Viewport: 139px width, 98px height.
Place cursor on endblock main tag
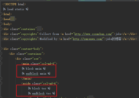pyautogui.click(x=36, y=73)
